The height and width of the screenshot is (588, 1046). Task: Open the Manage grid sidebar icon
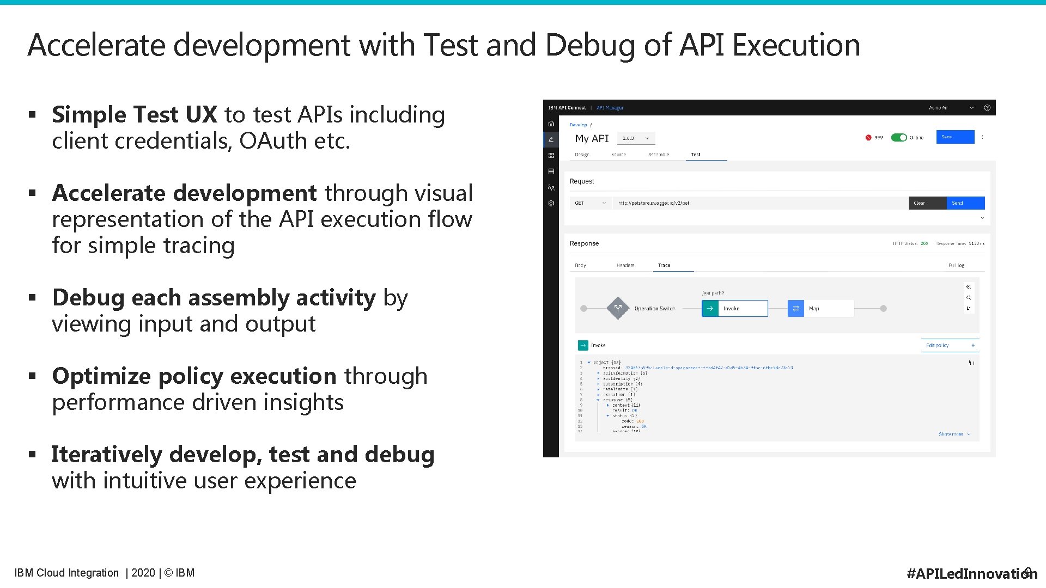(551, 155)
